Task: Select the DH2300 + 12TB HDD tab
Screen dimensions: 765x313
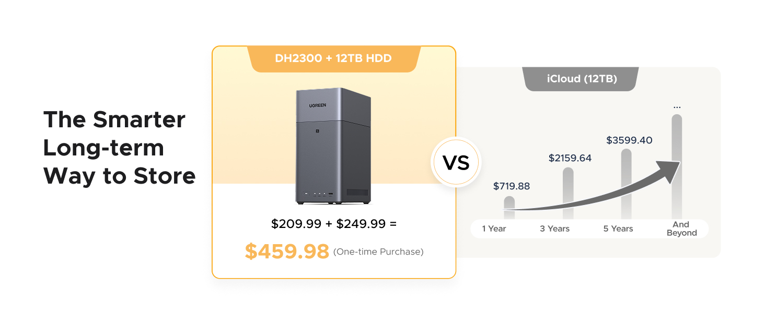Action: tap(333, 58)
